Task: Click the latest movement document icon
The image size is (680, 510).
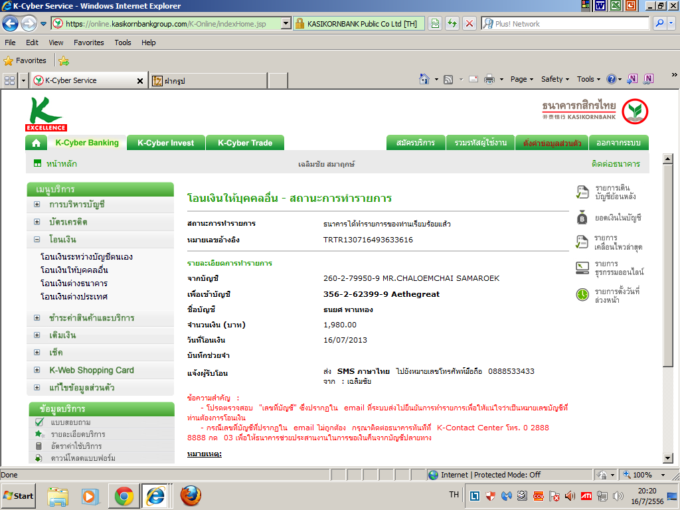Action: [582, 242]
